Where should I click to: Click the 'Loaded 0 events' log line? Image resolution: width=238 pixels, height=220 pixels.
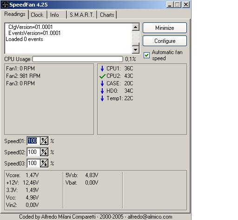click(24, 39)
